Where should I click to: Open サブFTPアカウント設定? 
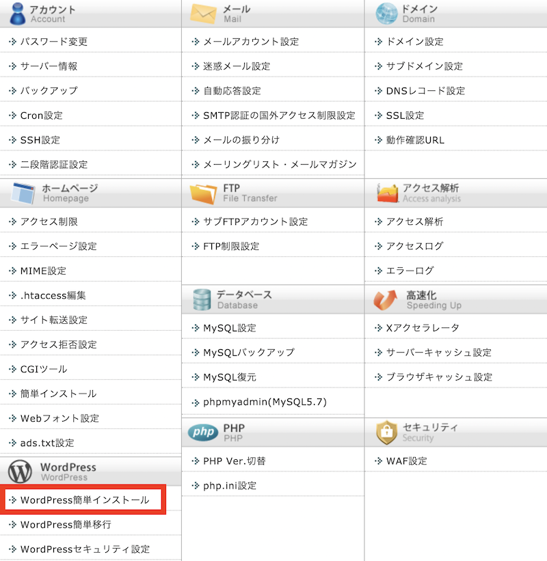[256, 221]
